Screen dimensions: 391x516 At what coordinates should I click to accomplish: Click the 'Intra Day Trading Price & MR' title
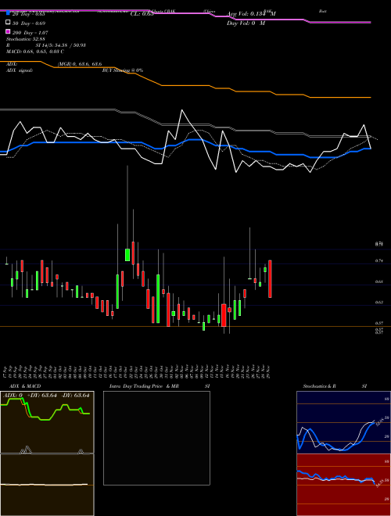144,386
